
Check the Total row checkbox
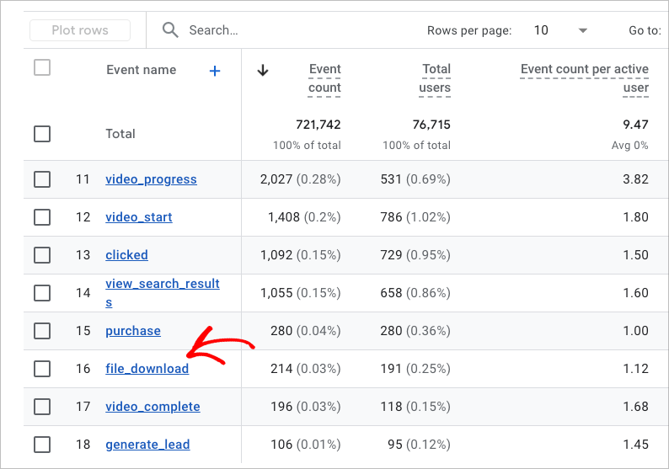[x=42, y=134]
